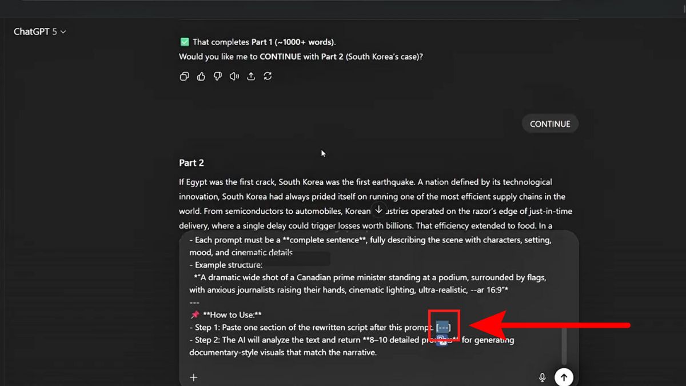The width and height of the screenshot is (686, 386).
Task: Read the response aloud with speaker icon
Action: [x=234, y=75]
